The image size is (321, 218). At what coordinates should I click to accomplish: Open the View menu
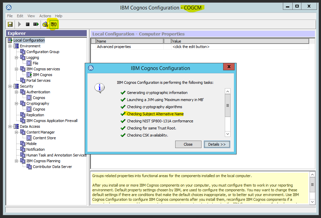pos(31,16)
